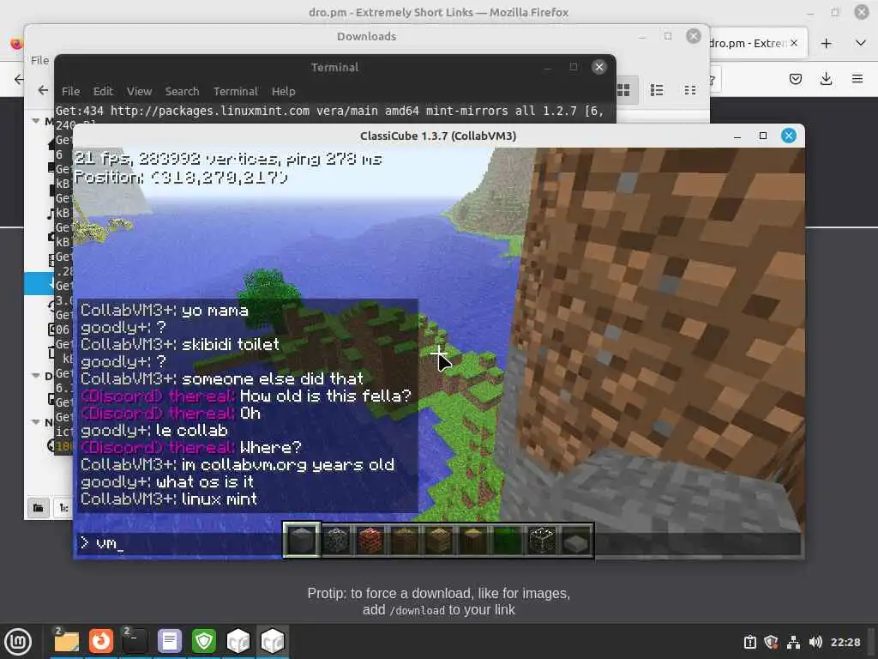Open the green shield taskbar app
The width and height of the screenshot is (878, 659).
tap(204, 641)
